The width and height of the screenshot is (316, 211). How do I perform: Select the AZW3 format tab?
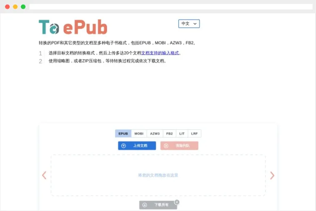click(x=155, y=133)
